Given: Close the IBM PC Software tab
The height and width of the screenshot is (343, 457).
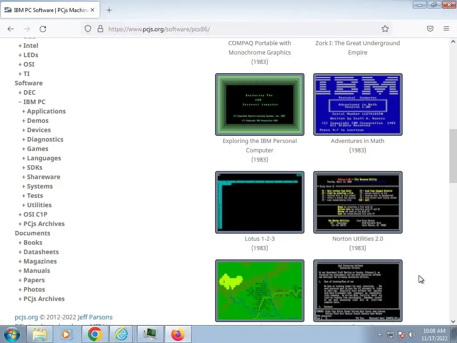Looking at the screenshot, I should pos(92,10).
